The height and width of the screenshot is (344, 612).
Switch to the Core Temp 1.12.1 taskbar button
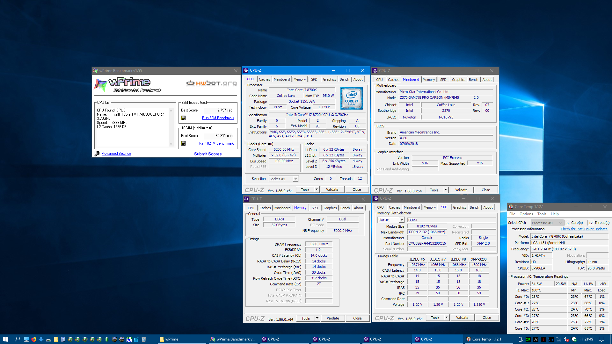tap(487, 339)
